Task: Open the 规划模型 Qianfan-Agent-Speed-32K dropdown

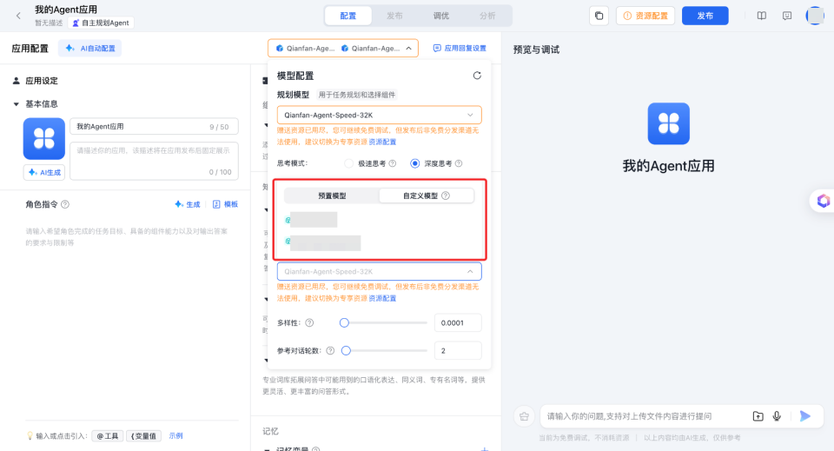Action: click(380, 115)
